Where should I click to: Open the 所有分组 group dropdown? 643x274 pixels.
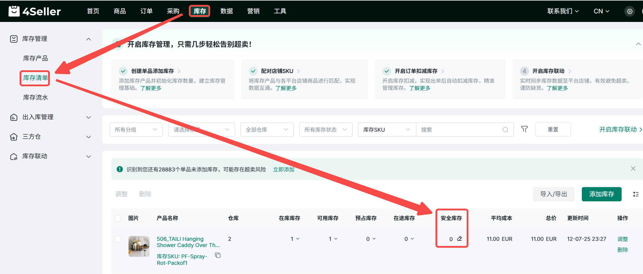136,130
